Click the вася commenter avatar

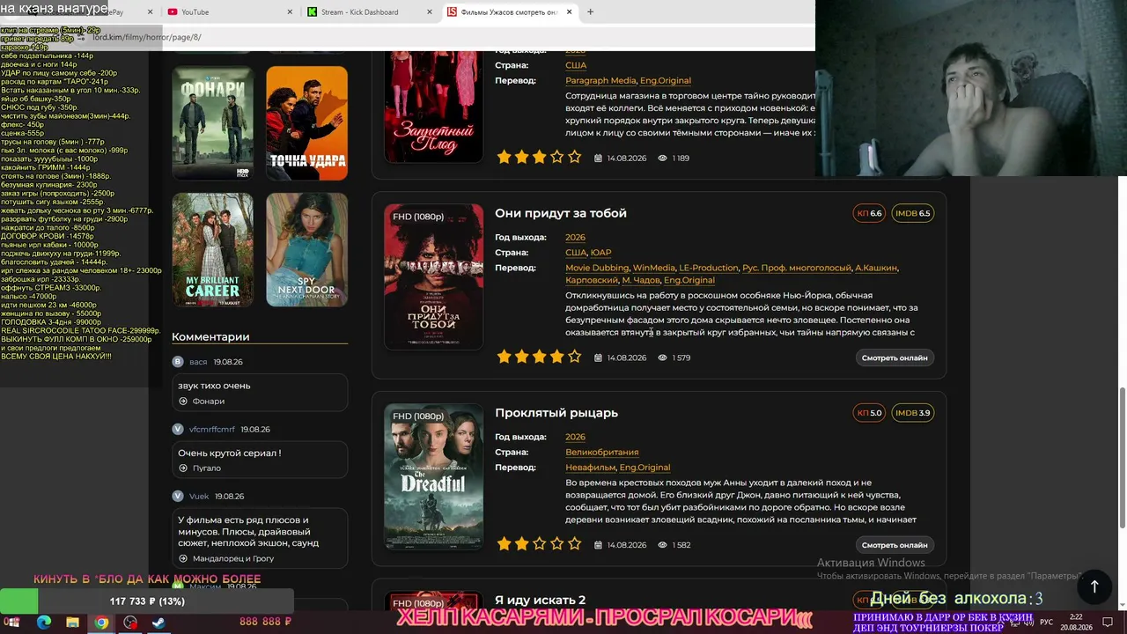tap(178, 362)
